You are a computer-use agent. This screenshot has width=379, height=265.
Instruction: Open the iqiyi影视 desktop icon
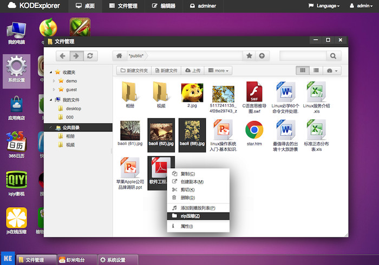[x=16, y=183]
